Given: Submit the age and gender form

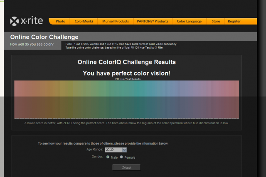Looking at the screenshot, I should pyautogui.click(x=126, y=167).
